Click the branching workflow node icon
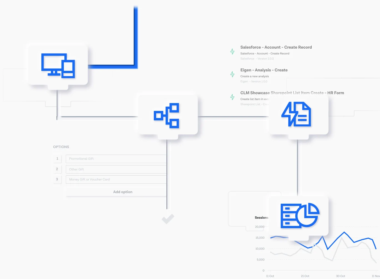The image size is (380, 279). tap(167, 115)
